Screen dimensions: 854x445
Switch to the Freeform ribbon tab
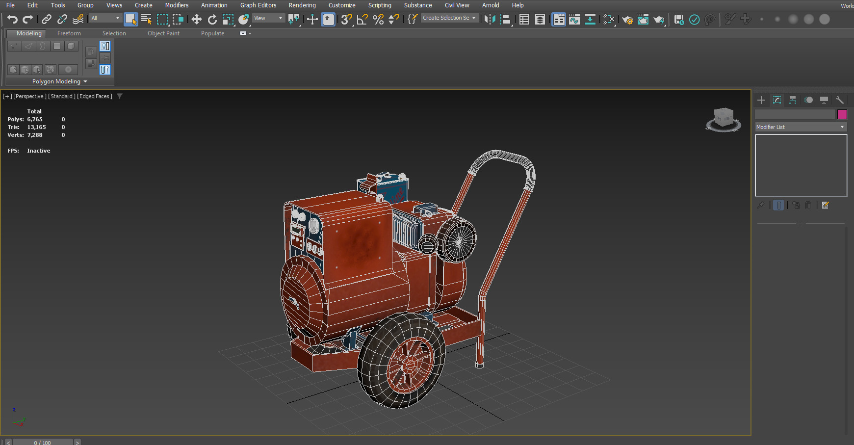(x=69, y=33)
